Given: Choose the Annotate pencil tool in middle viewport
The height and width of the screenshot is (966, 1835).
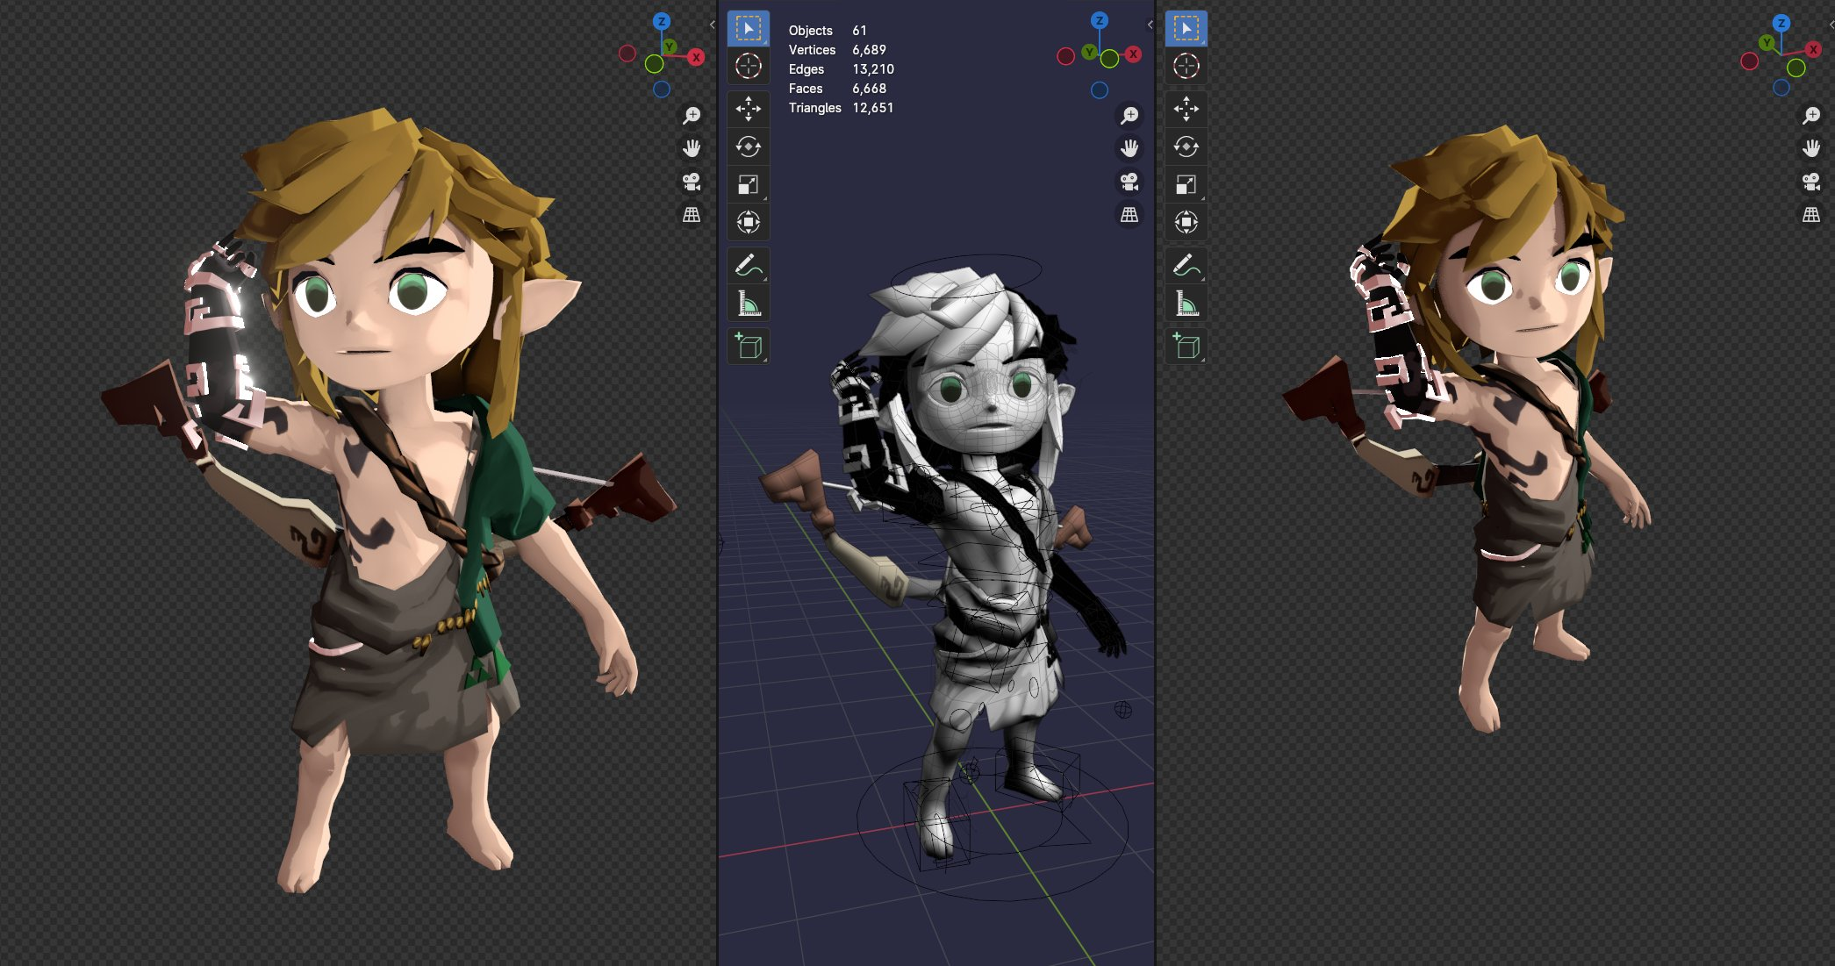Looking at the screenshot, I should point(748,265).
